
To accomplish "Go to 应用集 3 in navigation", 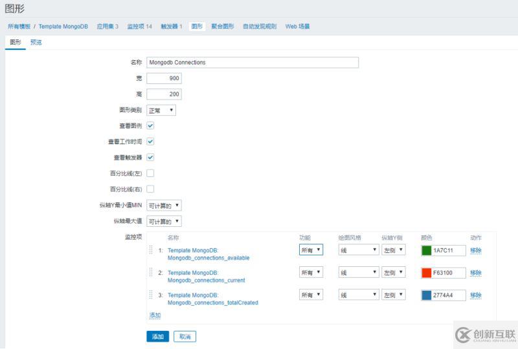I will click(x=107, y=26).
